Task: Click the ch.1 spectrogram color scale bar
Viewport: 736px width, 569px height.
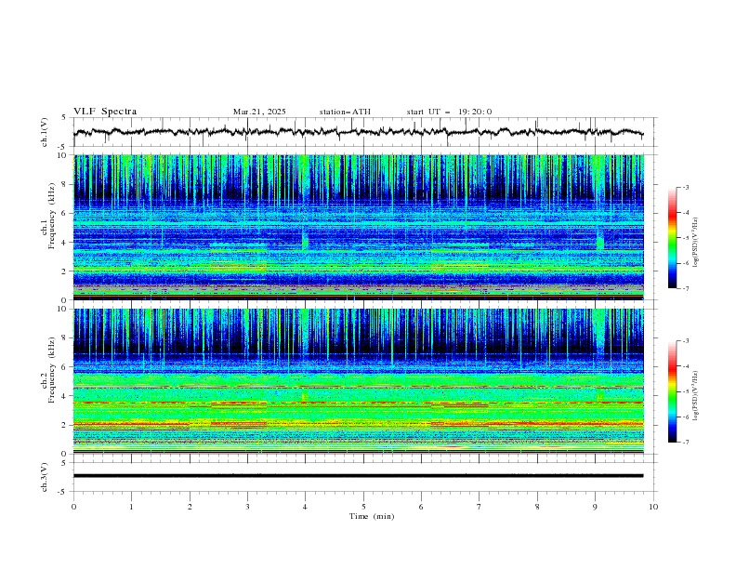Action: (672, 237)
